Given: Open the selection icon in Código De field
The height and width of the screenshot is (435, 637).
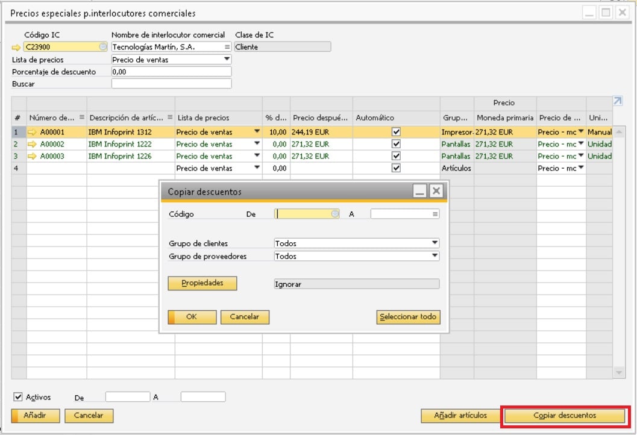Looking at the screenshot, I should click(334, 214).
